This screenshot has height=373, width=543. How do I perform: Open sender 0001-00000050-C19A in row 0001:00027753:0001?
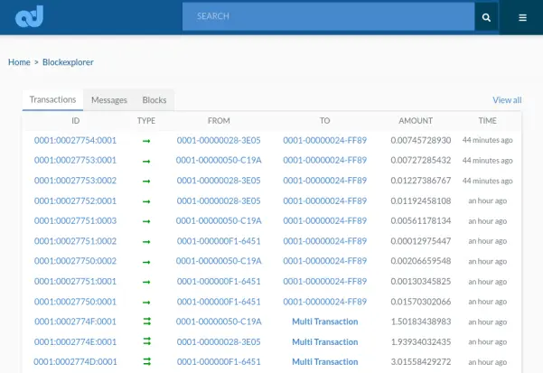[219, 160]
